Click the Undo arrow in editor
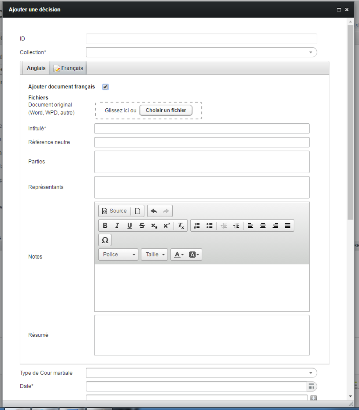 point(154,211)
